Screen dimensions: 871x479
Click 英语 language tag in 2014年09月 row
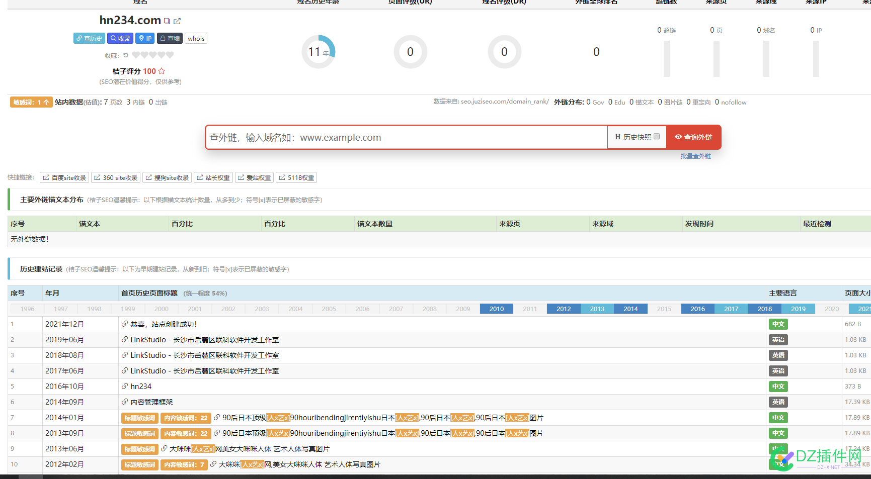778,402
